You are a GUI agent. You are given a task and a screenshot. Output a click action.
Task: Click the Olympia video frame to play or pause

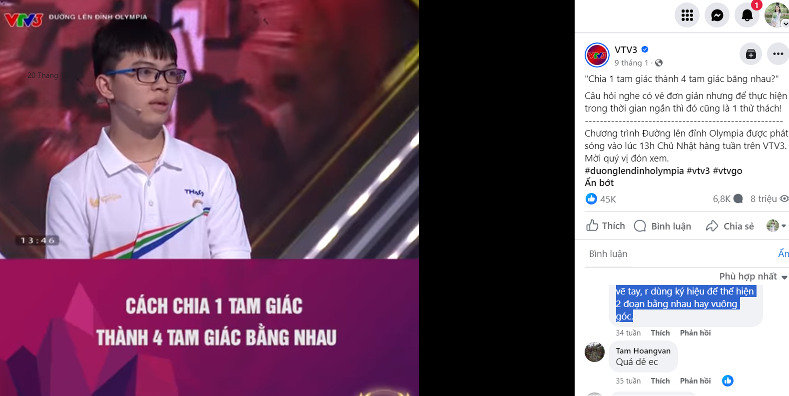[x=209, y=198]
